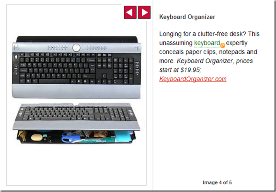
Task: Click the silver palm rest of top keyboard
Action: coord(76,91)
